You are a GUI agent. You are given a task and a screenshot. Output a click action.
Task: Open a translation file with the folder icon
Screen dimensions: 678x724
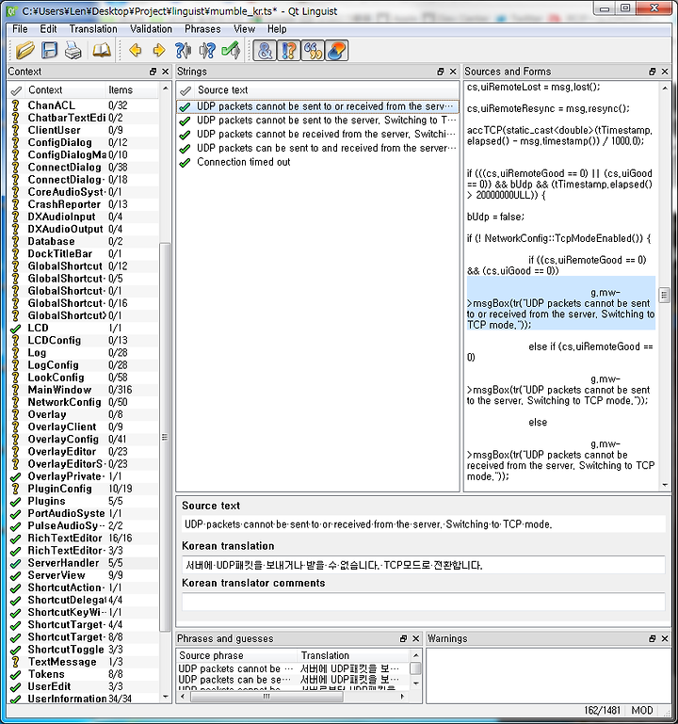(25, 50)
